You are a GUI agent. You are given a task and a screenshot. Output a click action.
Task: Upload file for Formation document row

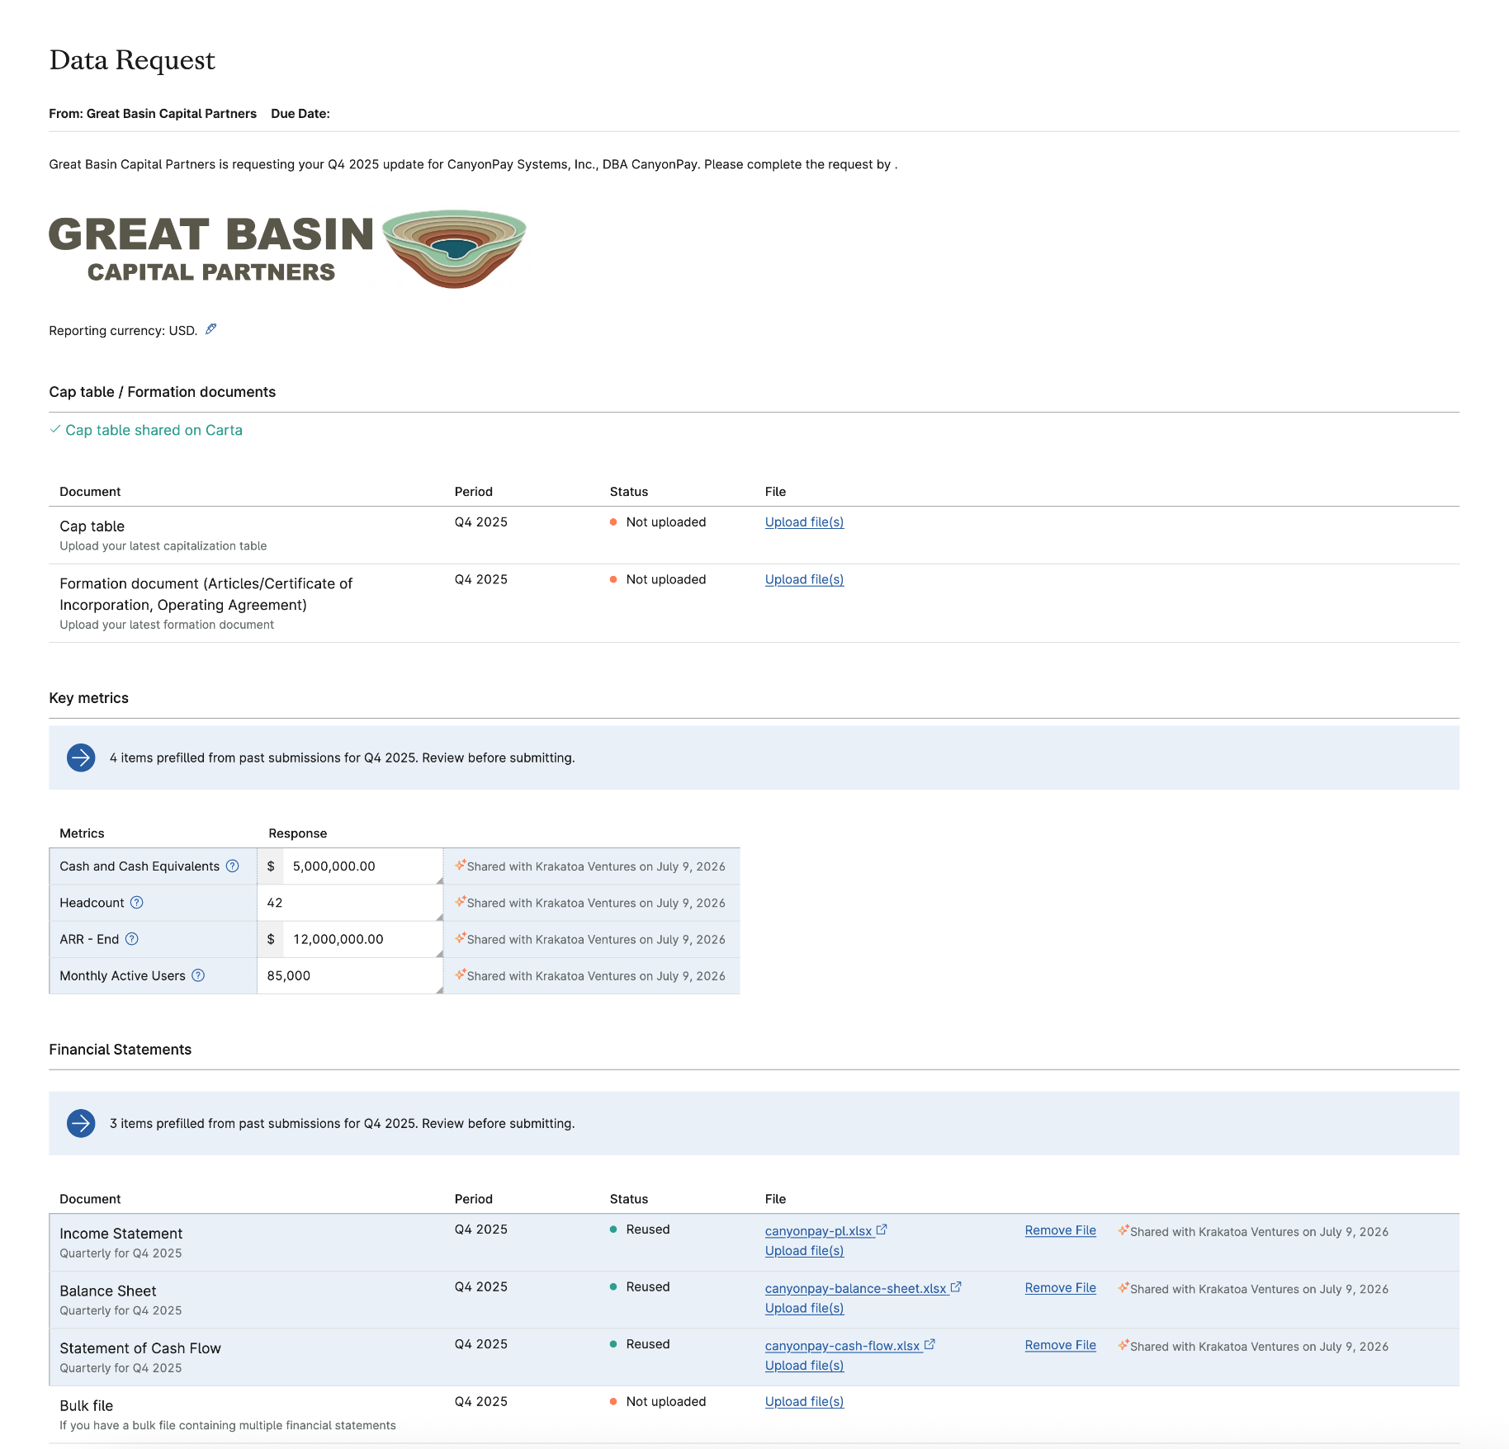point(804,579)
